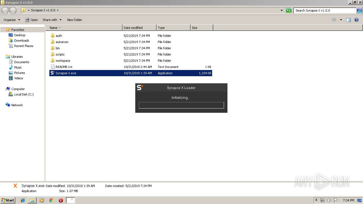Select the bin folder icon
This screenshot has height=204, width=363.
pyautogui.click(x=52, y=48)
